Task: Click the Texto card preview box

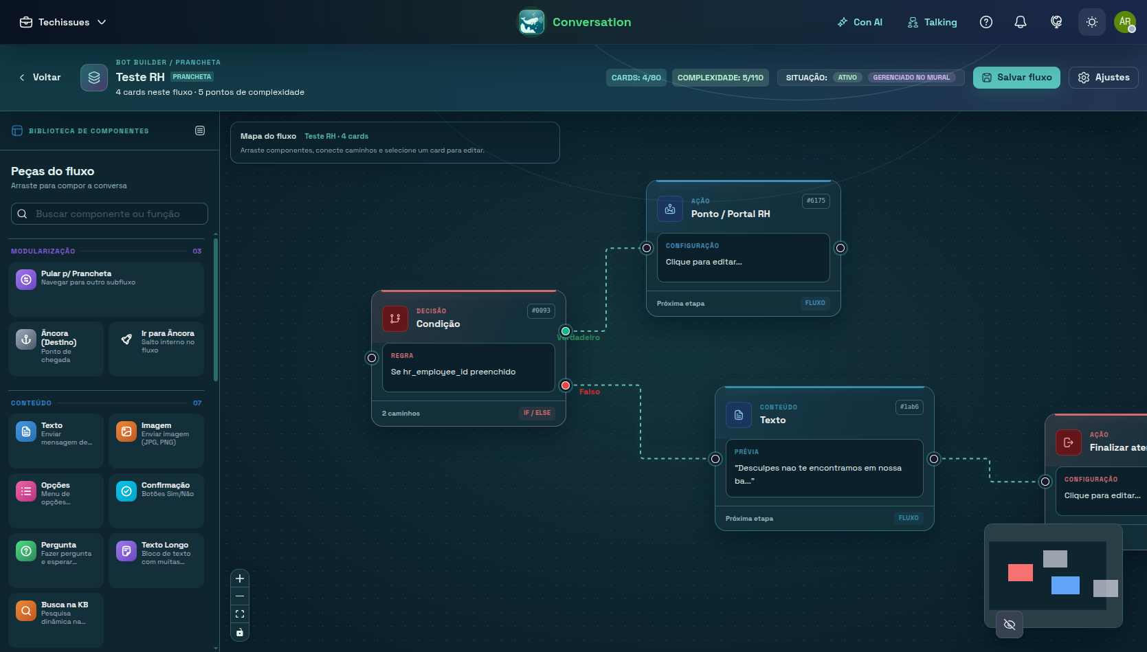Action: (x=825, y=468)
